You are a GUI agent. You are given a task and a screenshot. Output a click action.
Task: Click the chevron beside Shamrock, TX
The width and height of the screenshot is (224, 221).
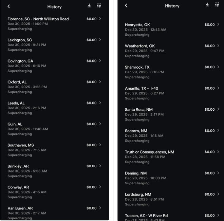point(218,67)
